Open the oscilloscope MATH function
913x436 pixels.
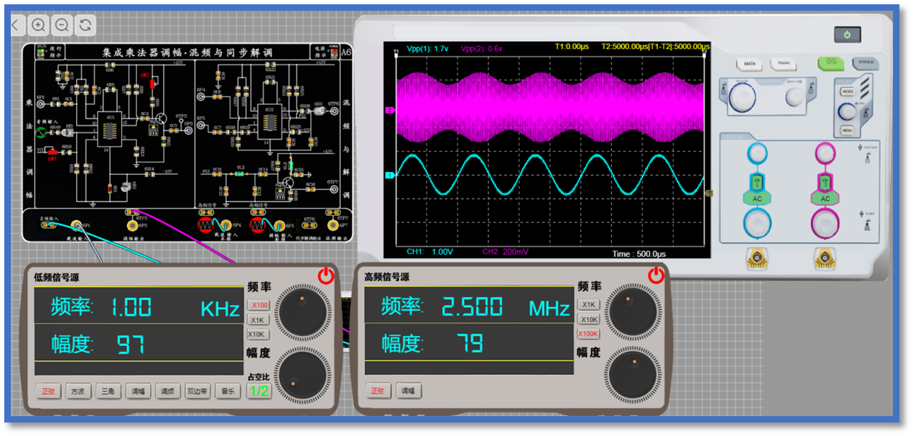pos(749,64)
